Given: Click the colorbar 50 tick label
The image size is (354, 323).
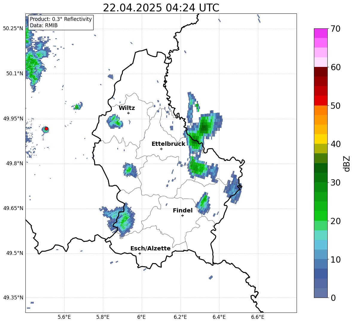Looking at the screenshot, I should 335,105.
